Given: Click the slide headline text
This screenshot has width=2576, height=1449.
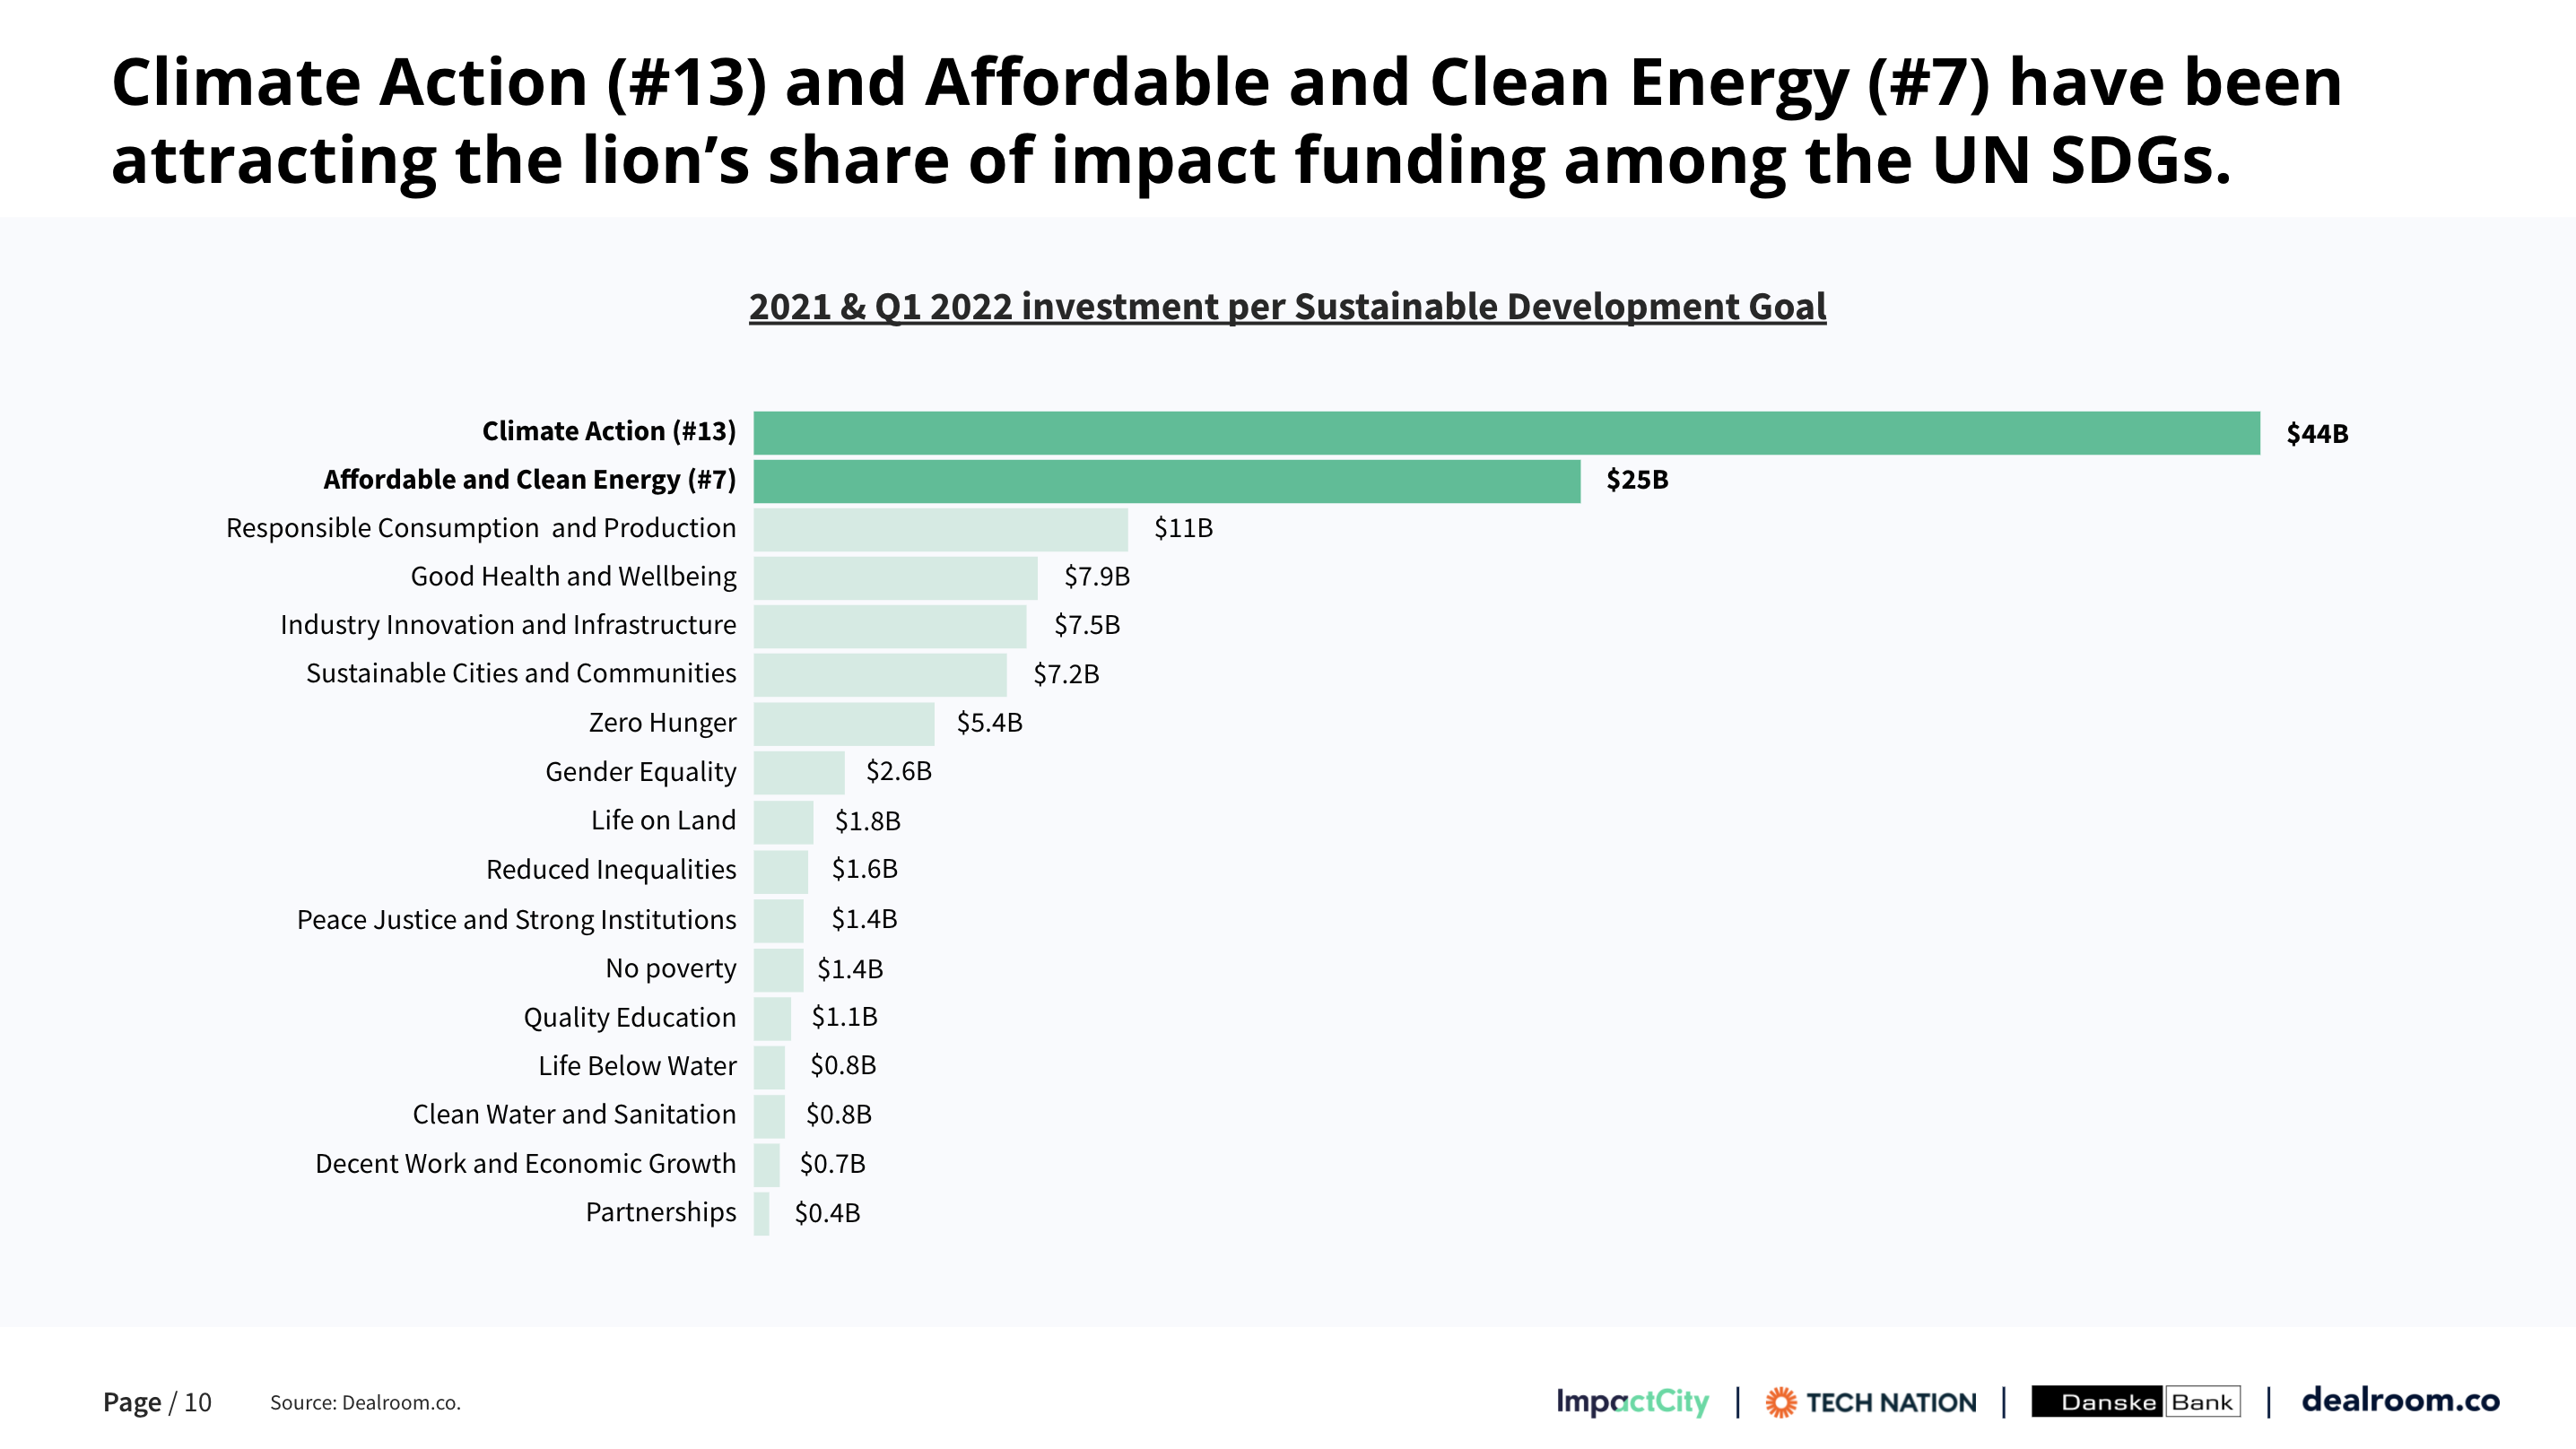Looking at the screenshot, I should [x=1226, y=120].
